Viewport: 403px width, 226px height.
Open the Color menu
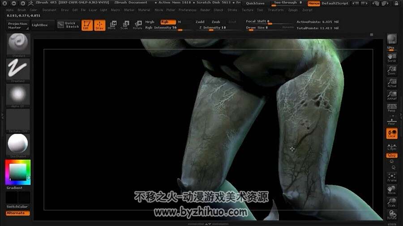tap(34, 10)
